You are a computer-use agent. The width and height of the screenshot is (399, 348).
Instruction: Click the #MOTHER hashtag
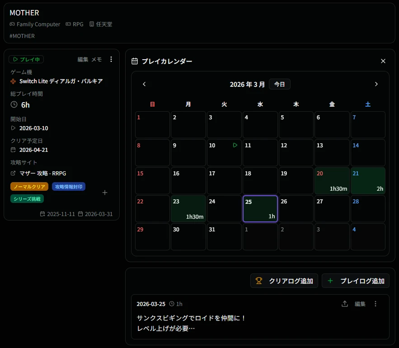22,36
